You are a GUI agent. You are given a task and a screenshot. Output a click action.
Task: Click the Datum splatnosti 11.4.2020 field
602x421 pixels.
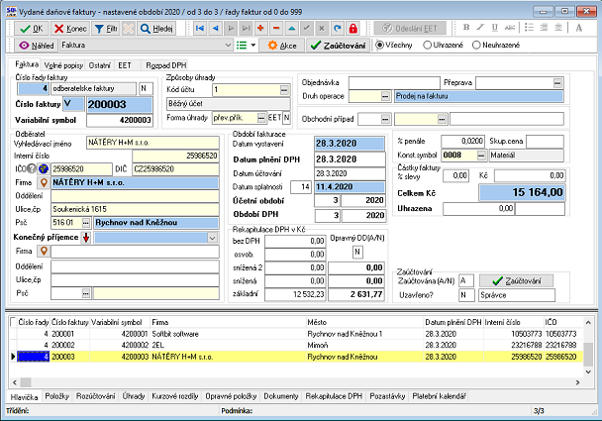pos(350,187)
